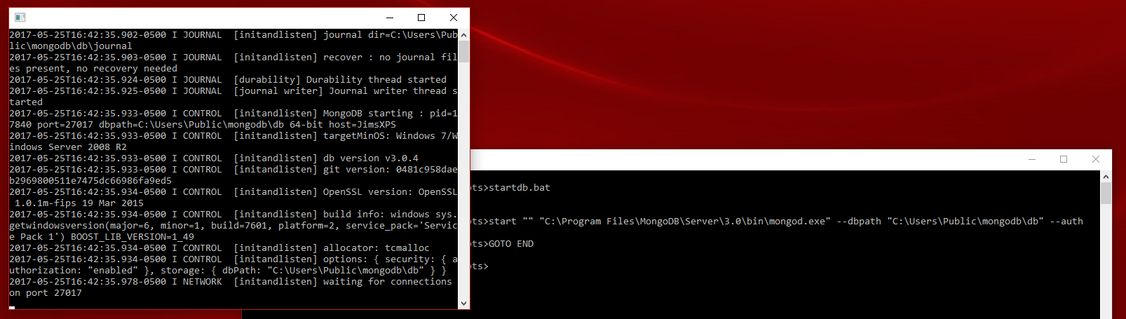1126x319 pixels.
Task: Click the blinking cursor at the bottom of the log
Action: (x=12, y=306)
